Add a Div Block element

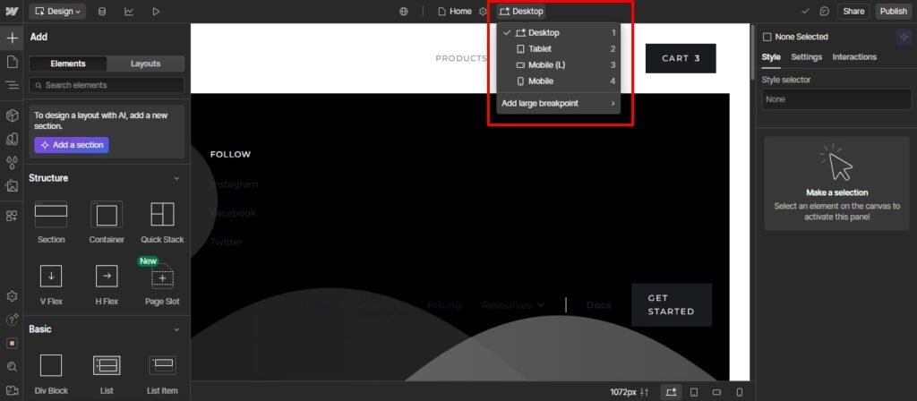pos(51,374)
